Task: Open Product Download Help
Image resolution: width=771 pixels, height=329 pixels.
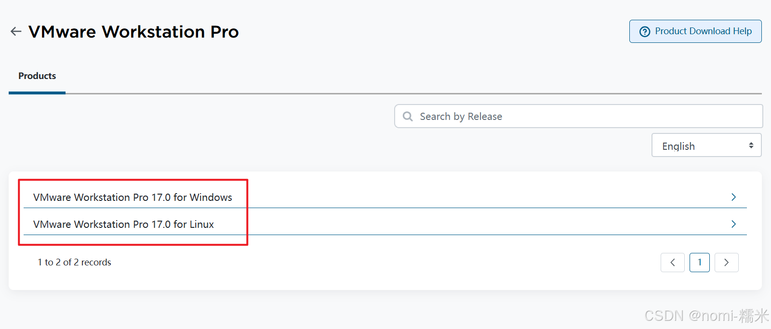Action: click(695, 31)
